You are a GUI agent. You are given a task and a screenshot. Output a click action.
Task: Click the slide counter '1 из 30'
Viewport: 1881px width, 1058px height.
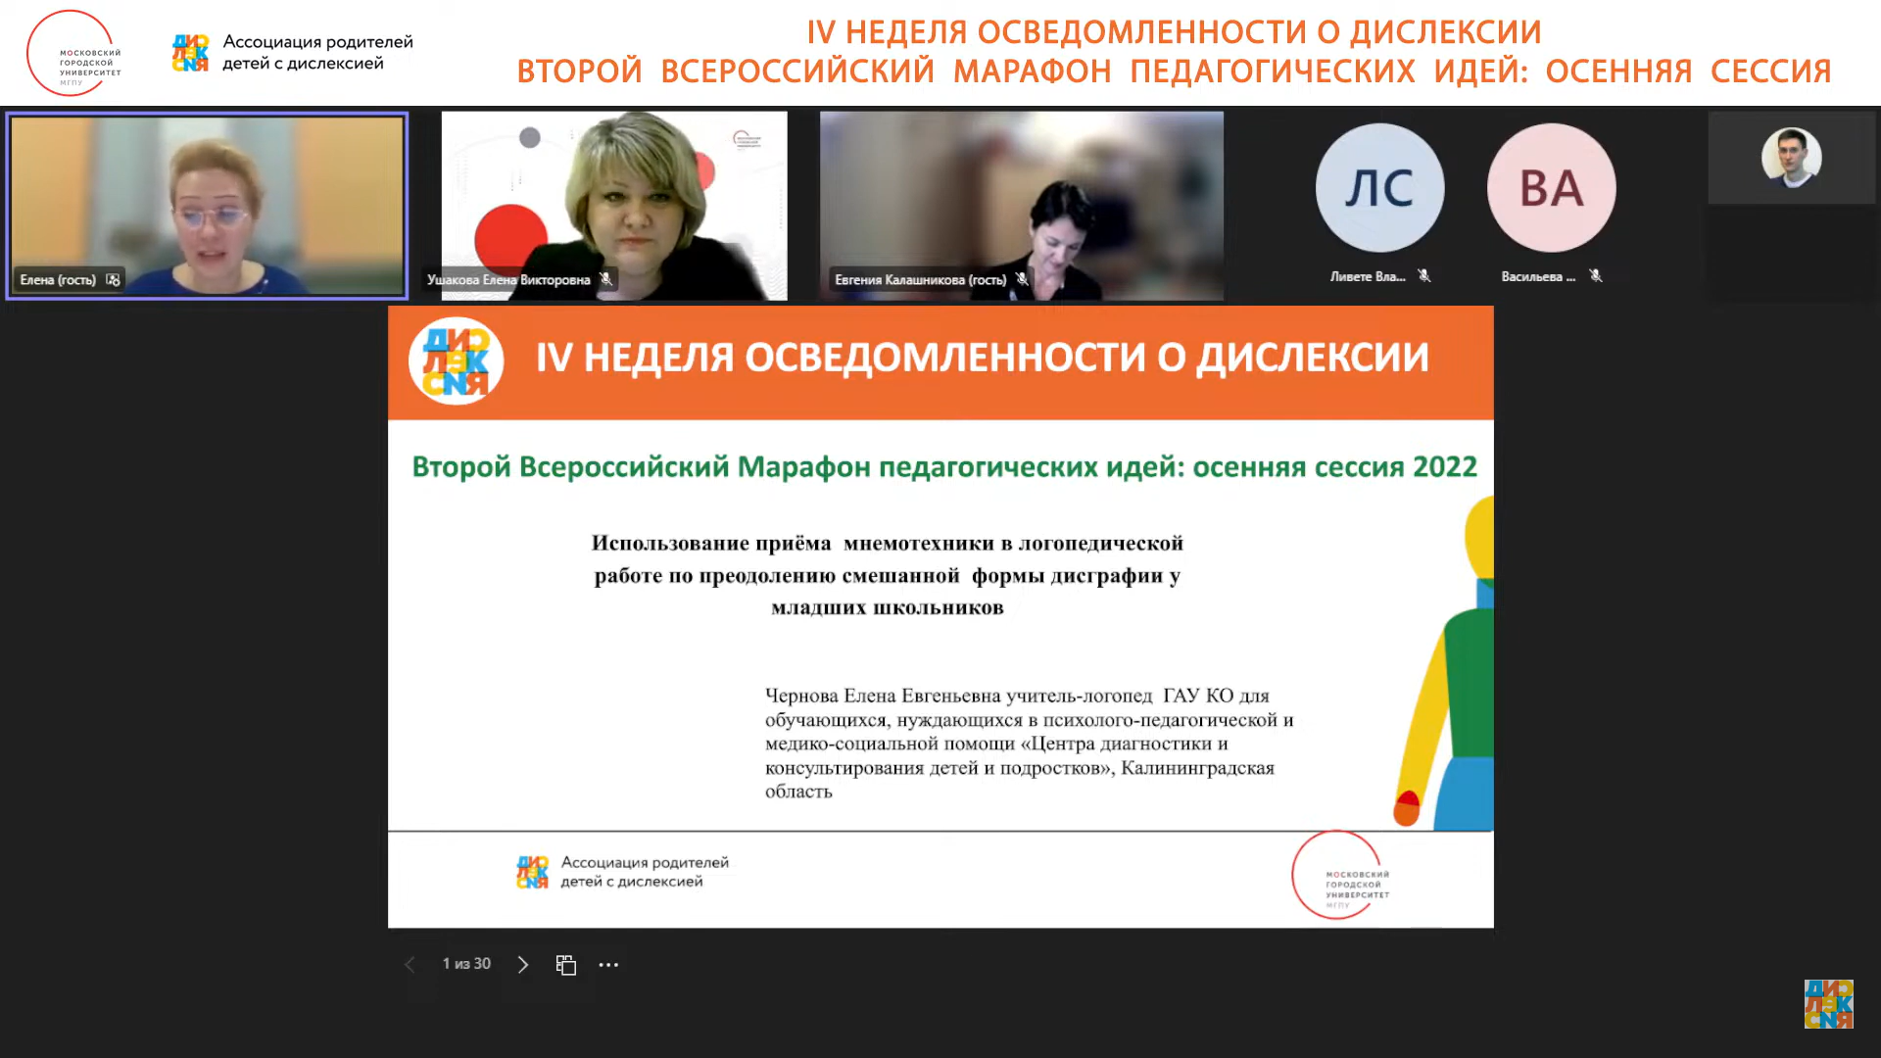coord(466,964)
